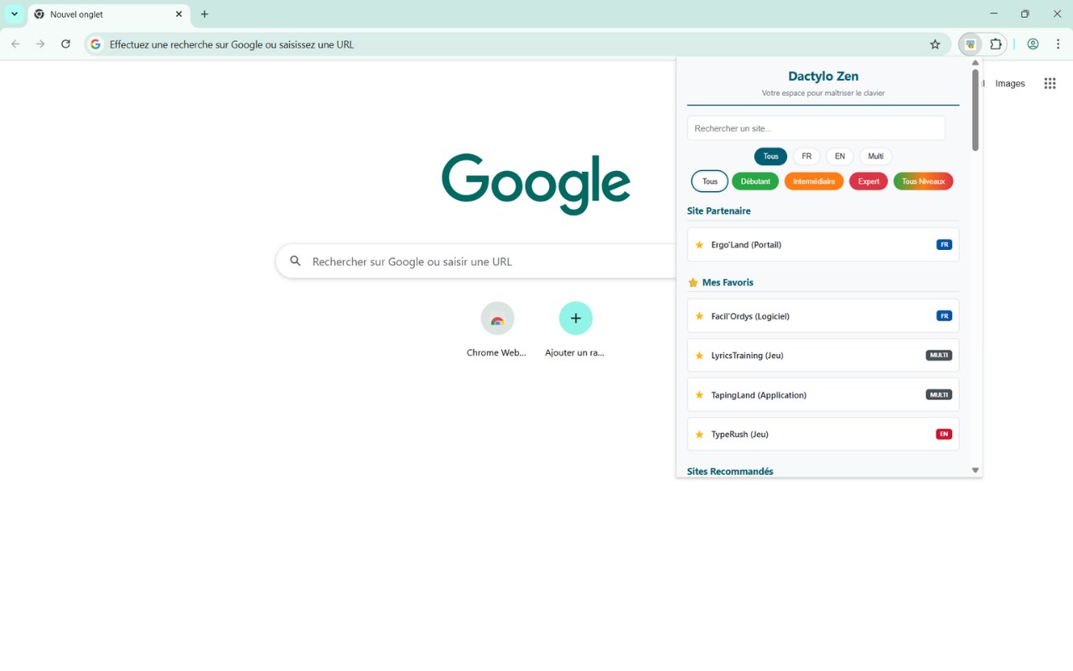Click the Rechercher un site search field
The height and width of the screenshot is (671, 1073).
click(x=816, y=128)
